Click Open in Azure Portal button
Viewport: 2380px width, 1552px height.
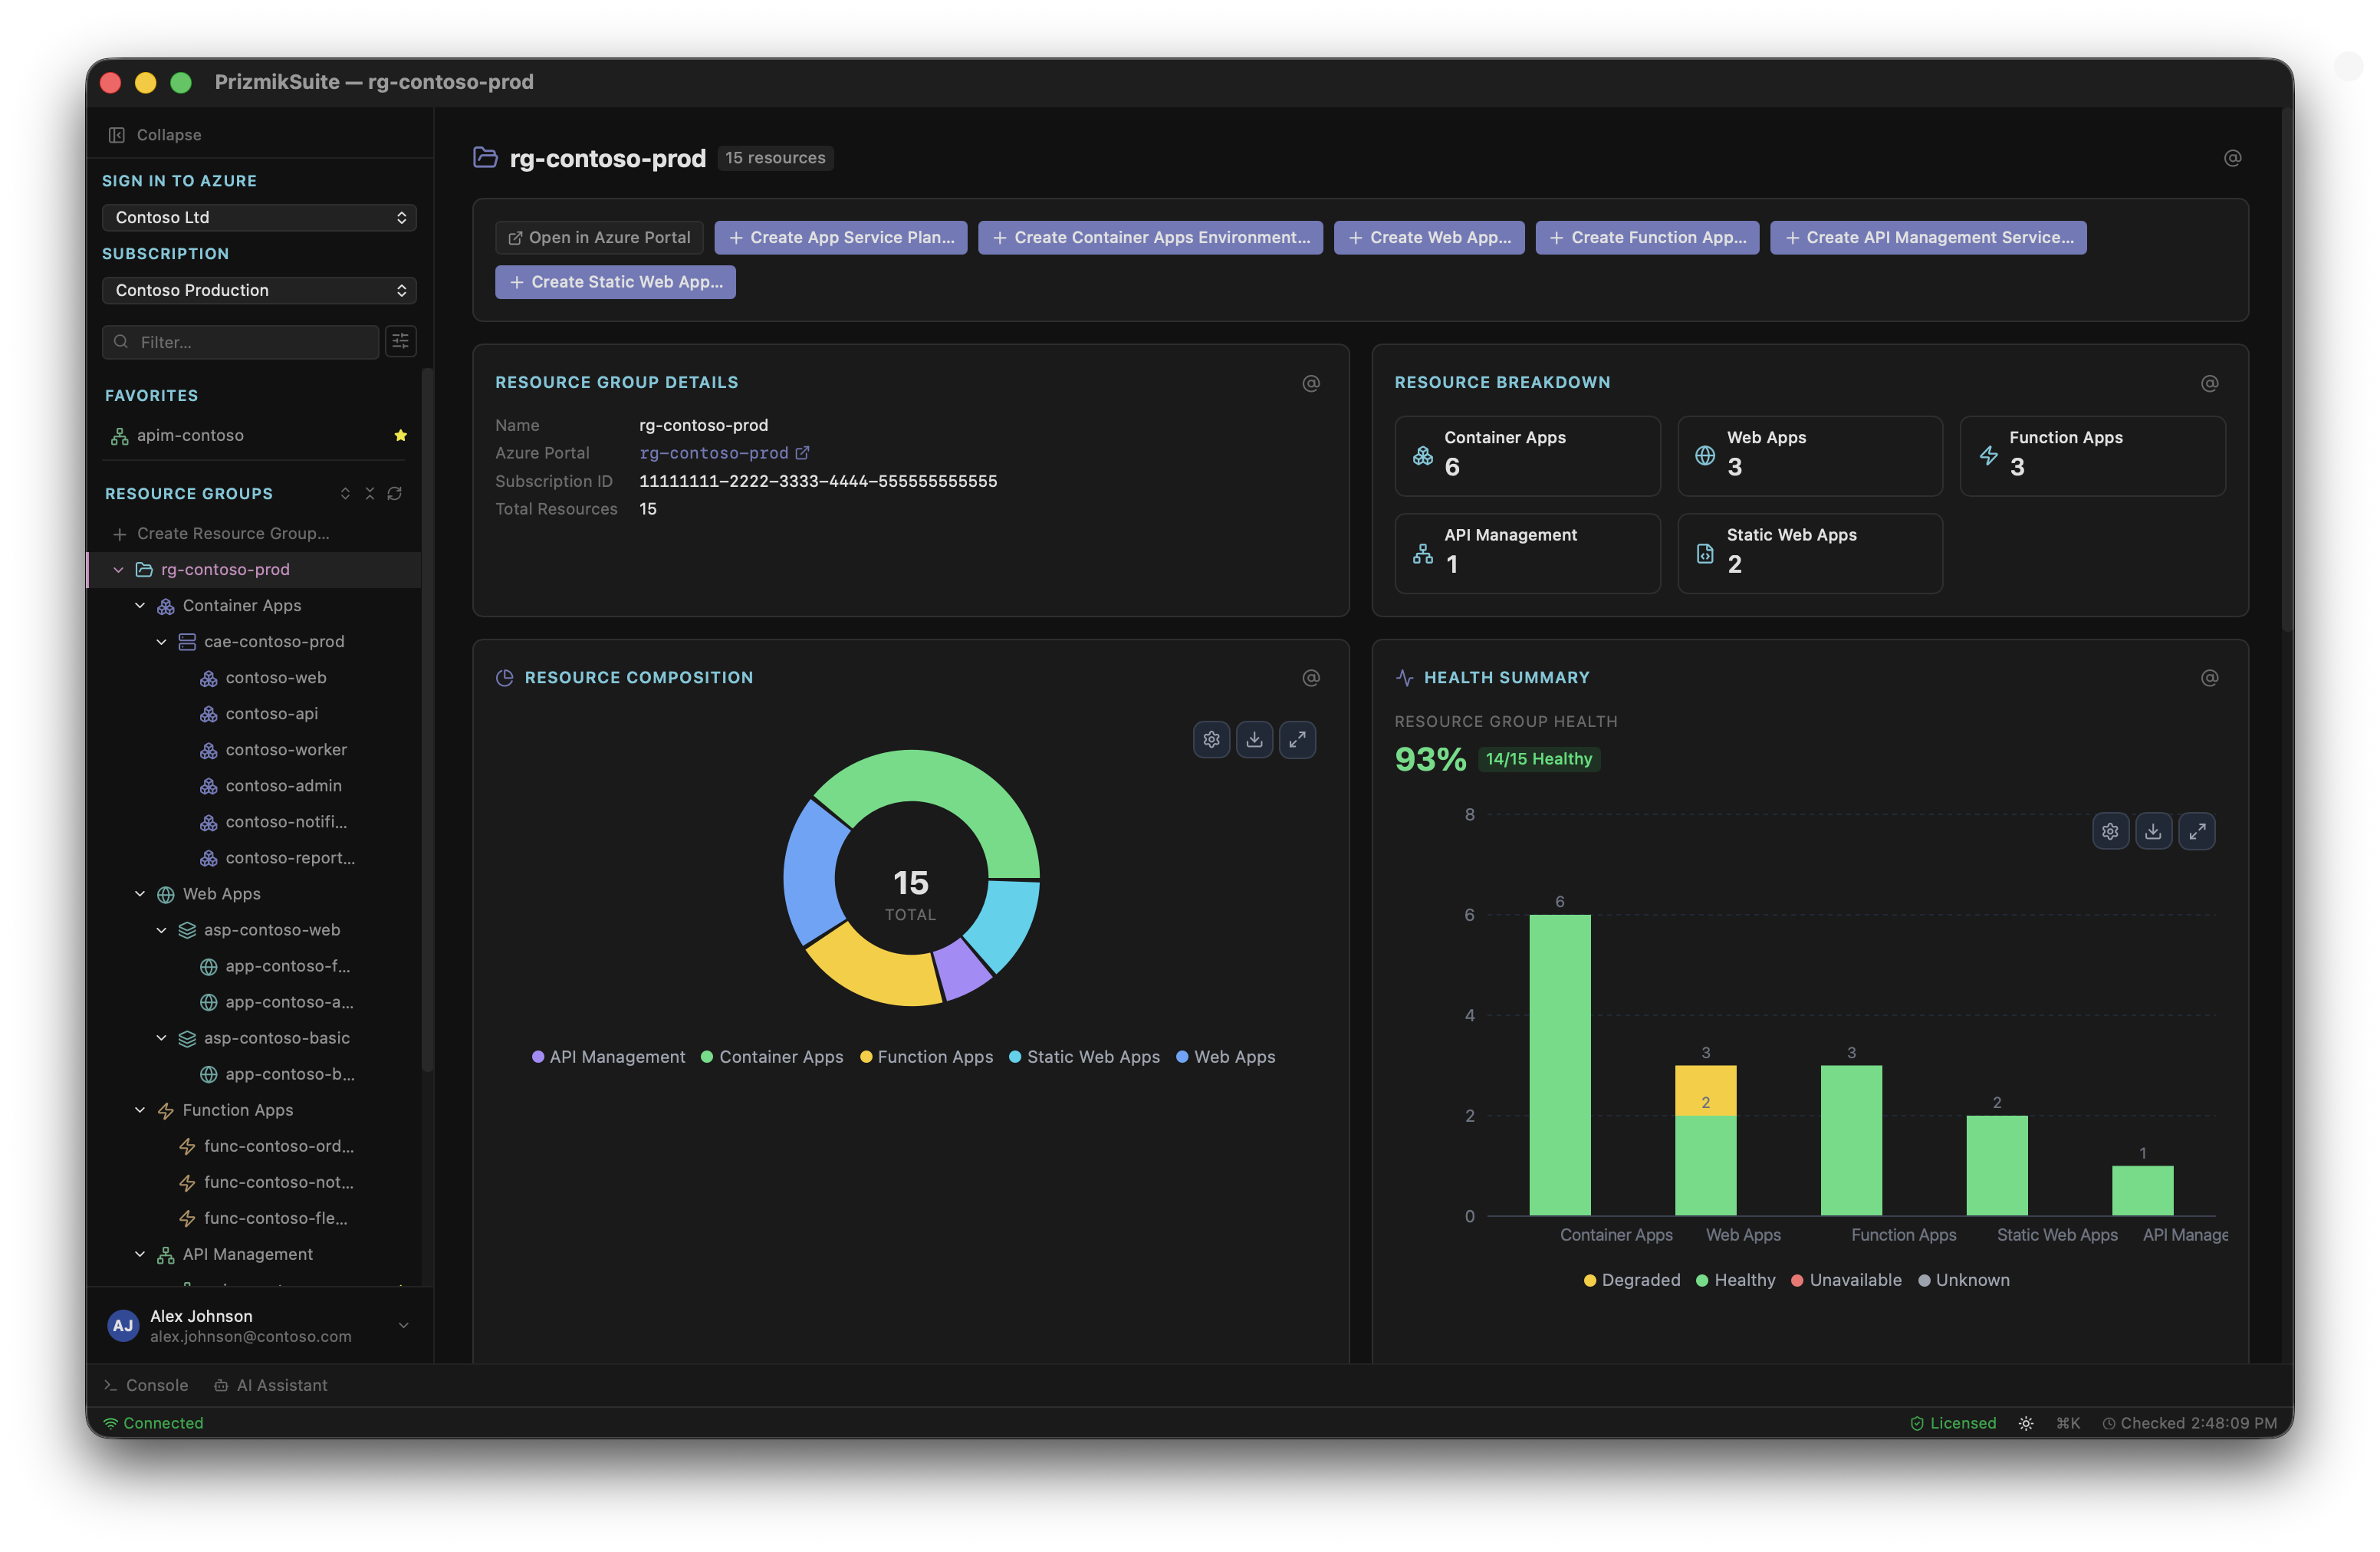[x=599, y=238]
